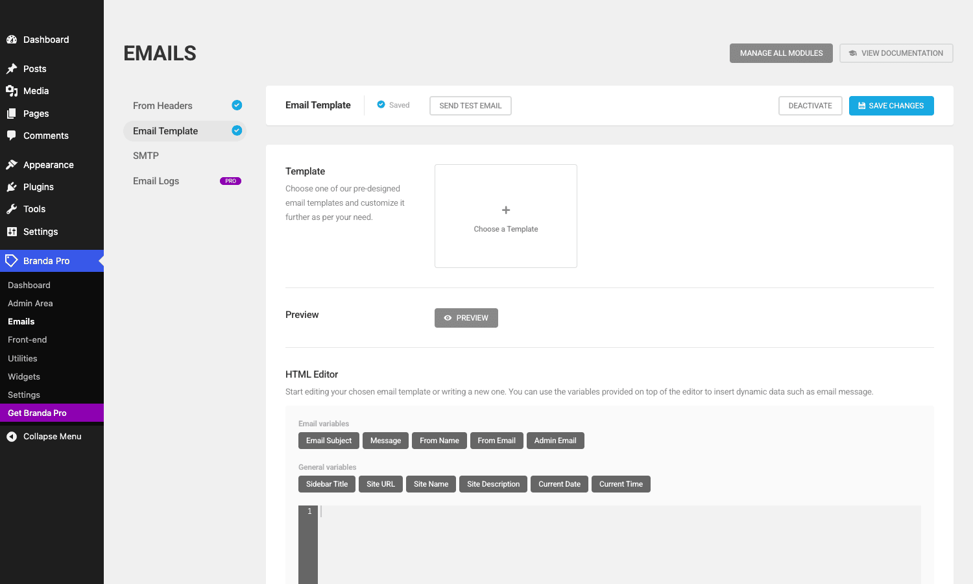This screenshot has height=584, width=973.
Task: Click the Branda Pro tag icon
Action: pos(12,261)
